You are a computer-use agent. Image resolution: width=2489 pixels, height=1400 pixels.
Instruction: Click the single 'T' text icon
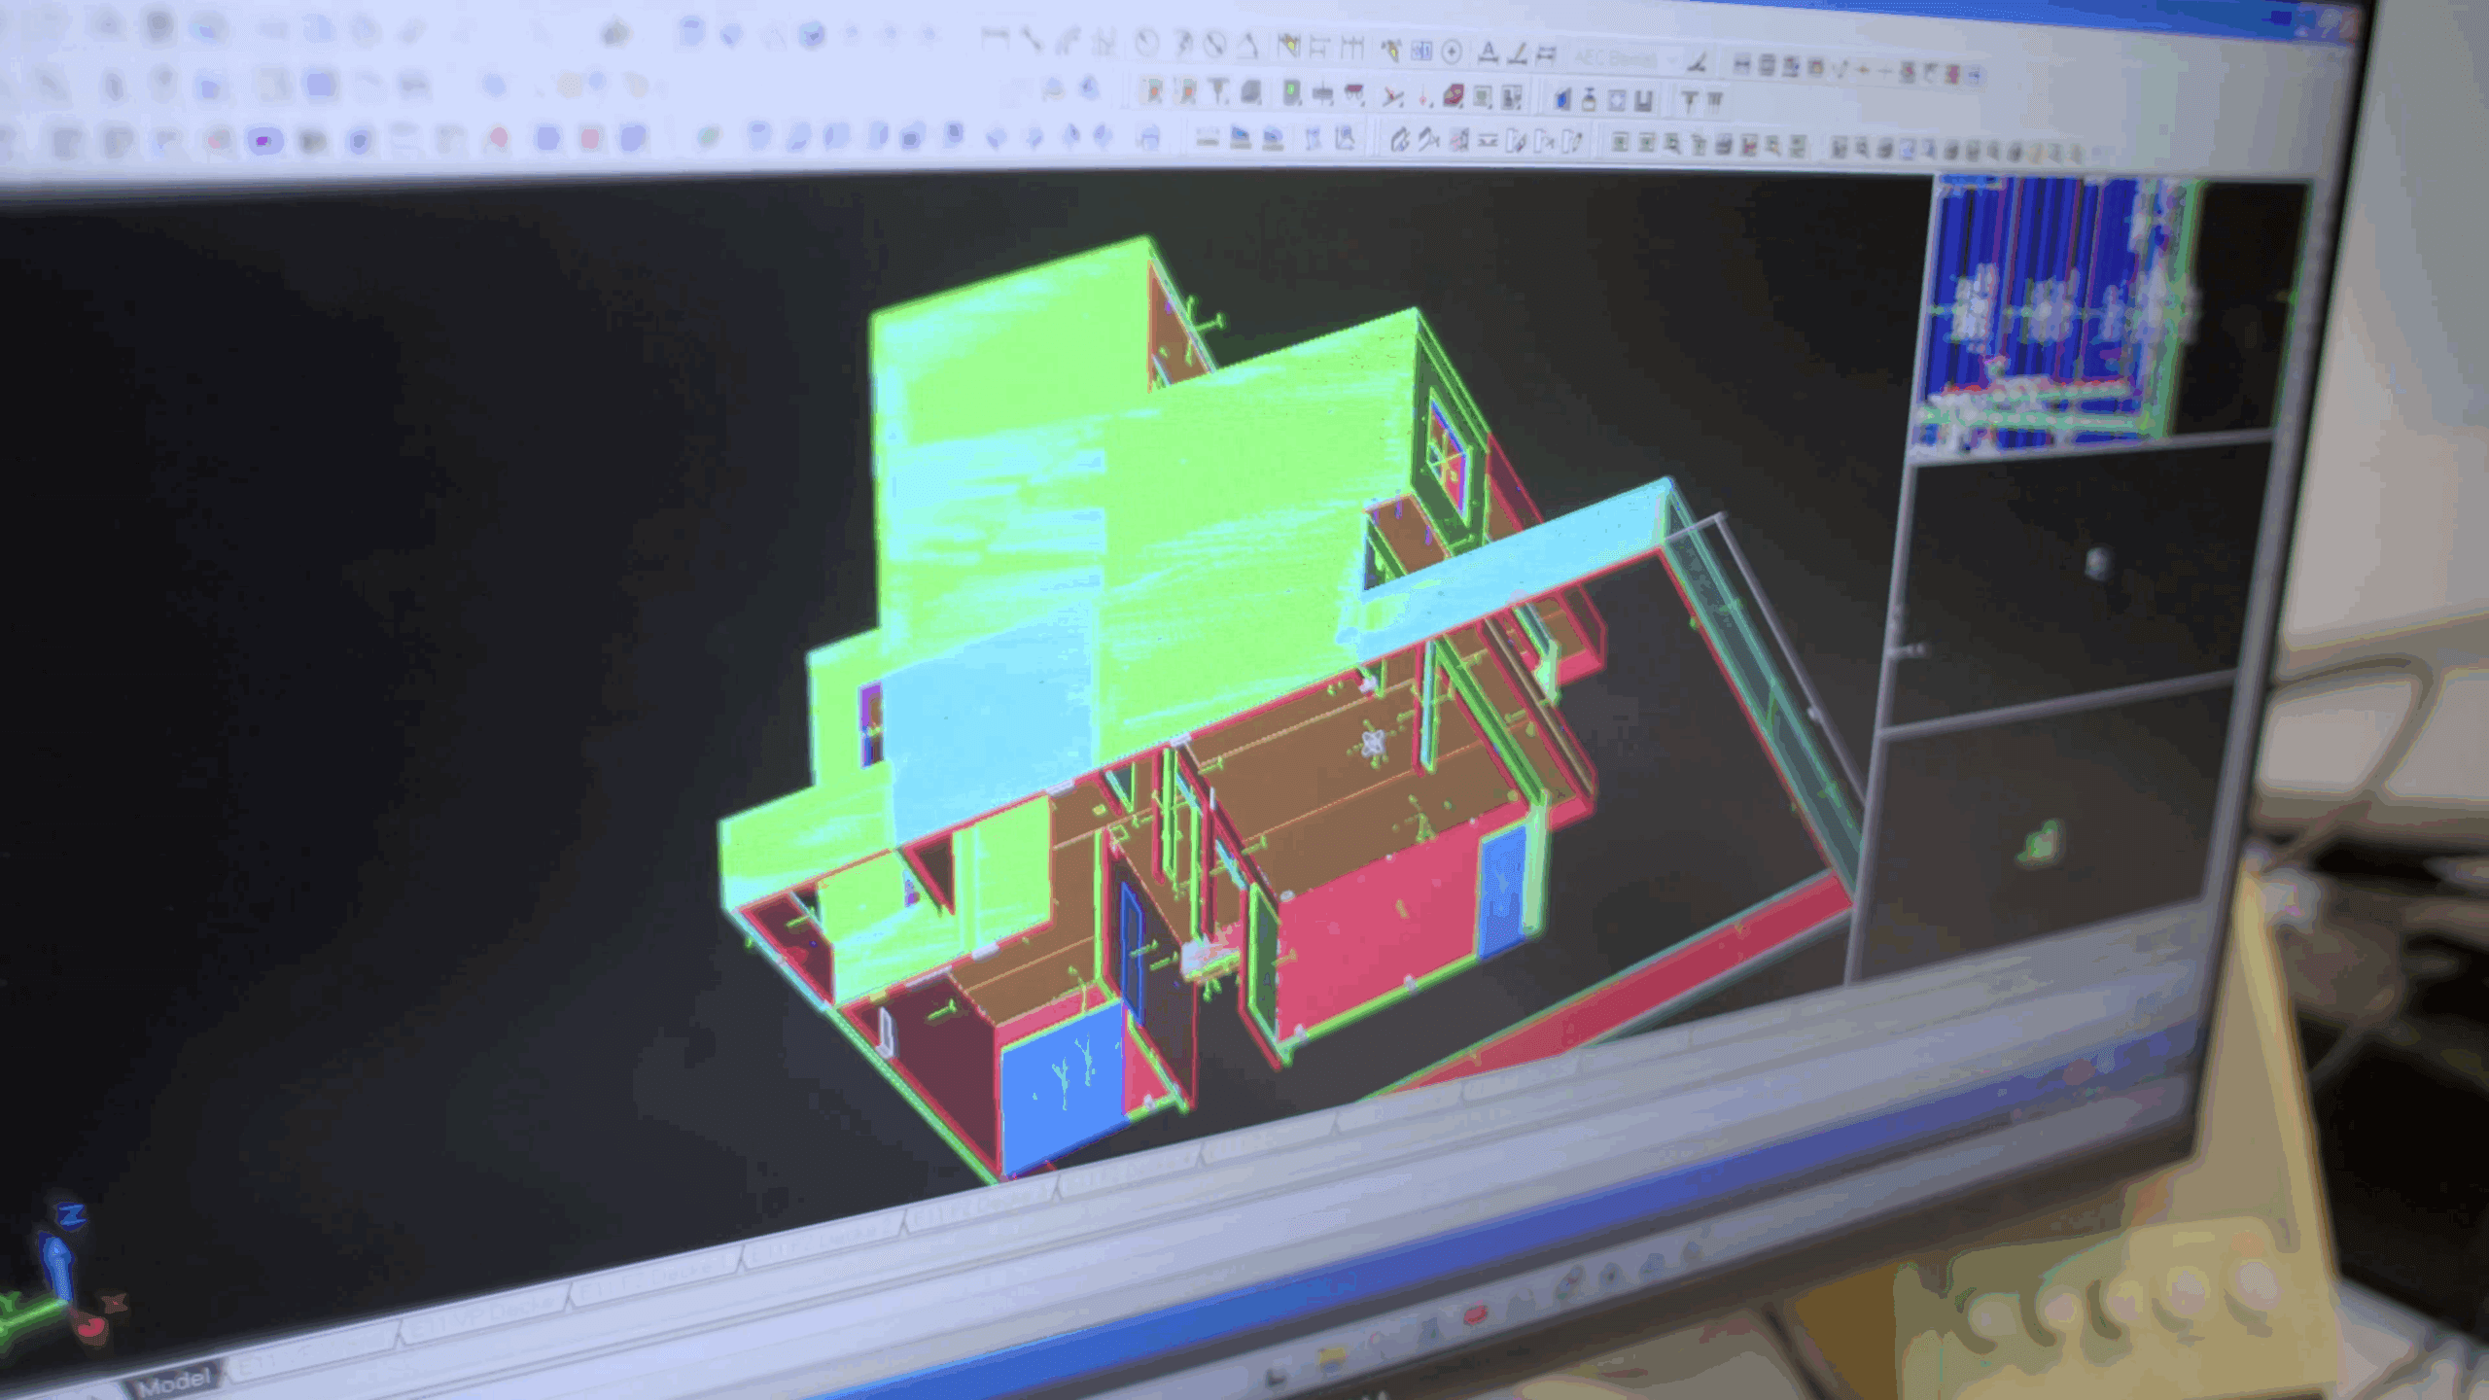click(1689, 100)
